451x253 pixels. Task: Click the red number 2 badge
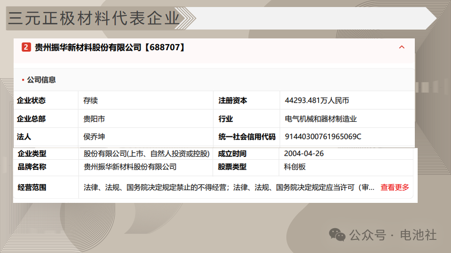click(26, 47)
